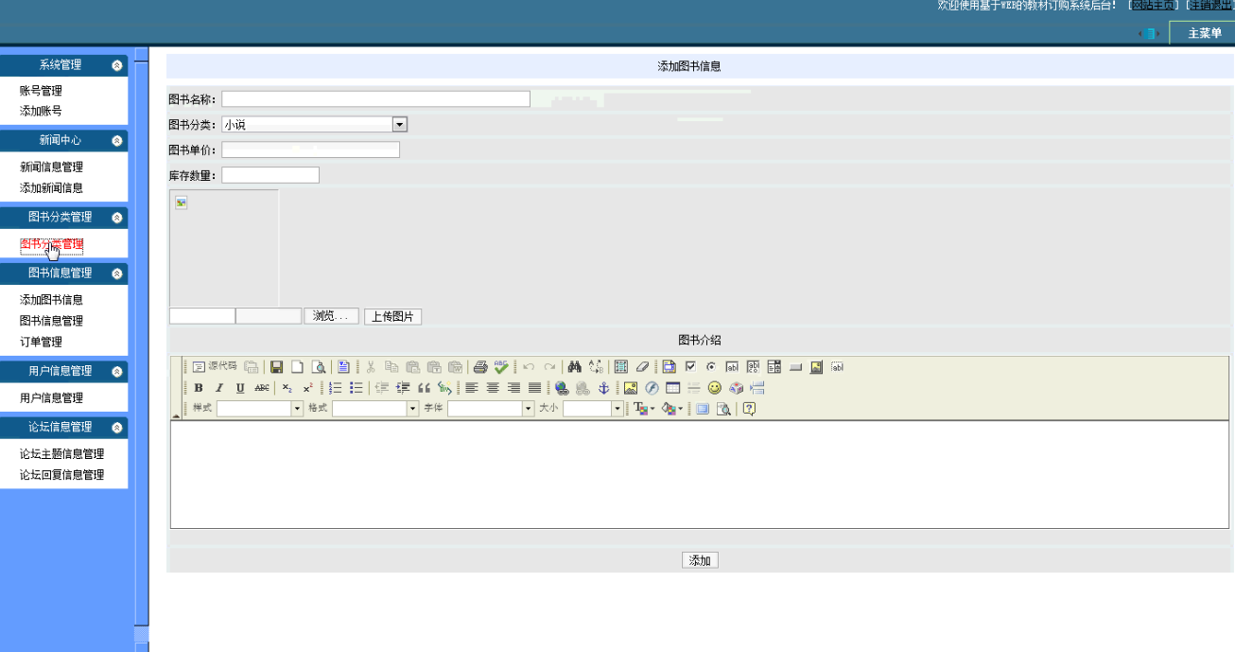The height and width of the screenshot is (652, 1235).
Task: Click the spell check ABC icon
Action: coord(500,367)
